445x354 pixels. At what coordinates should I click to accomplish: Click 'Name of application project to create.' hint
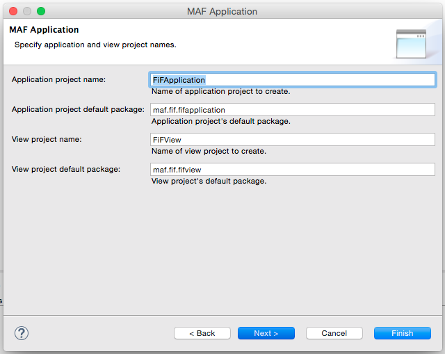[221, 91]
